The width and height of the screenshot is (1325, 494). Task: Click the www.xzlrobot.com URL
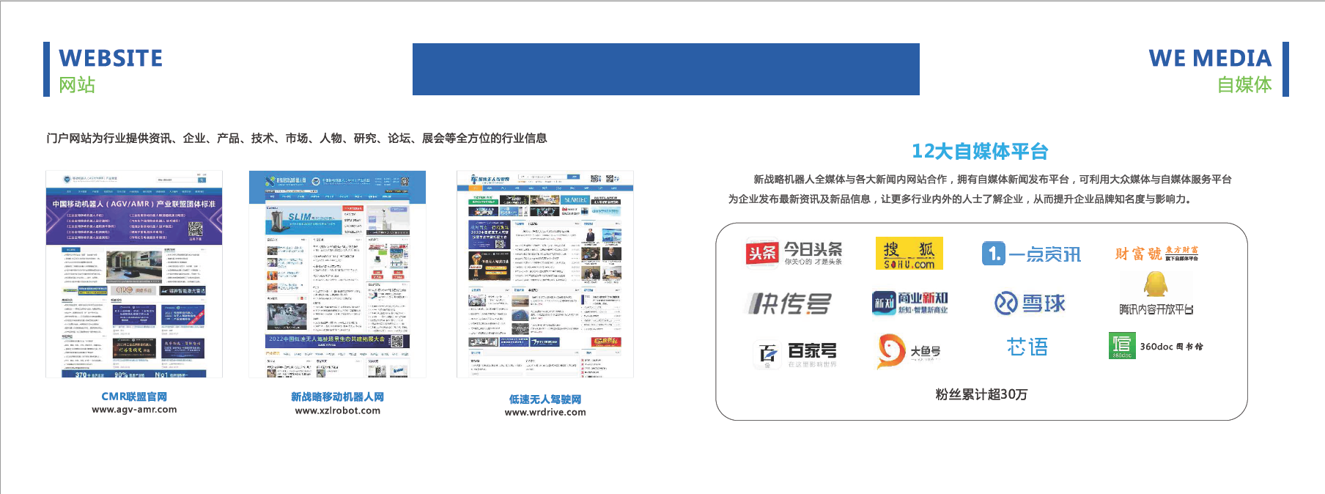click(337, 410)
